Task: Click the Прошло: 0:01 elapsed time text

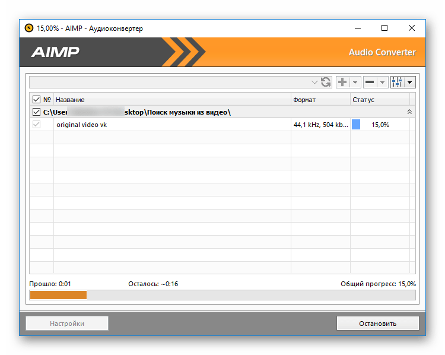Action: pyautogui.click(x=50, y=284)
